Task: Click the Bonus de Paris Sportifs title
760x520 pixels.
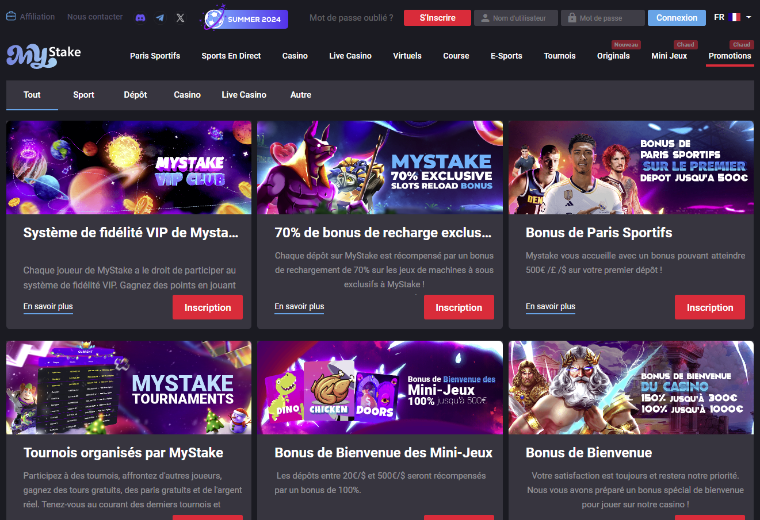Action: [x=599, y=233]
